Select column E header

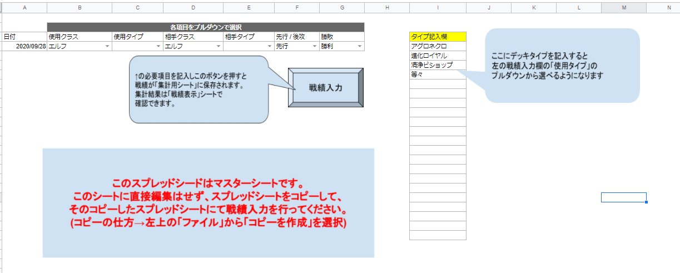tap(249, 7)
